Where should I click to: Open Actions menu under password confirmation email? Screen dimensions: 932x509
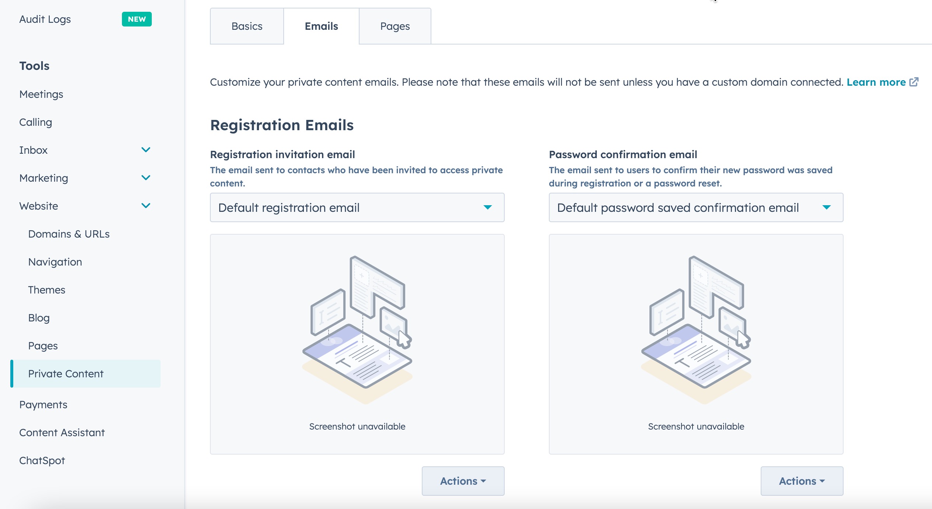[x=802, y=481]
